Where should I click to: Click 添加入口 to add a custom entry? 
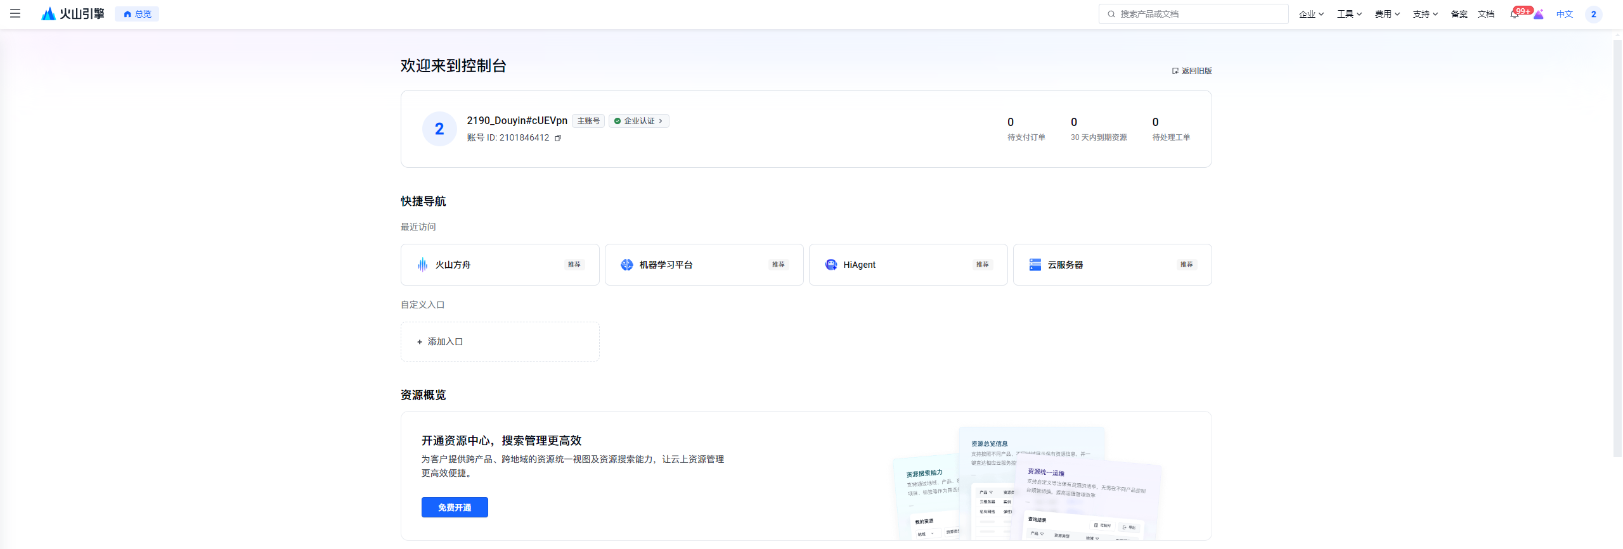point(500,342)
